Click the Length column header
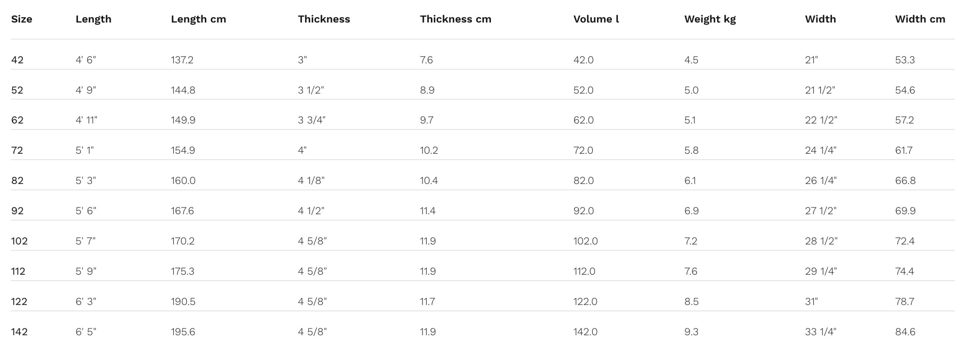Viewport: 955px width, 351px height. (x=93, y=19)
